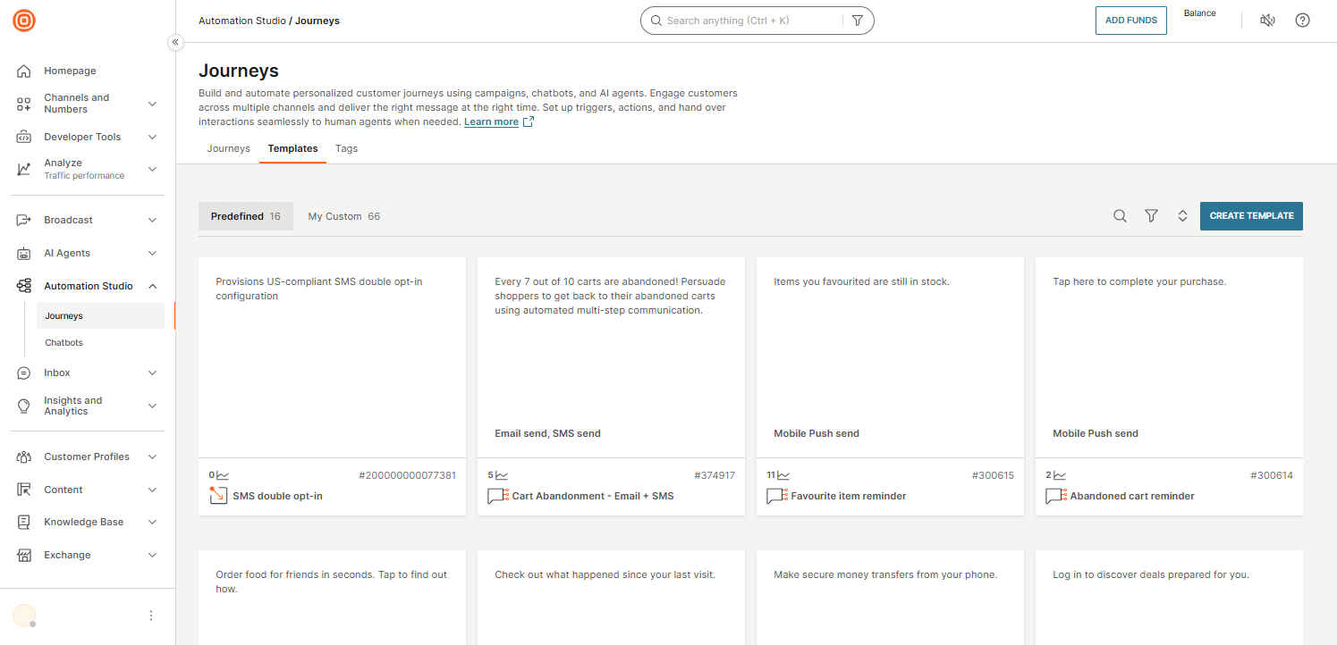Select the Broadcast icon in sidebar
Image resolution: width=1337 pixels, height=645 pixels.
coord(23,220)
